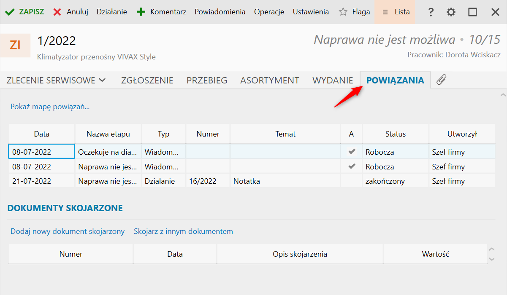The height and width of the screenshot is (295, 507).
Task: Expand the ZLECENIE SERWISOWE dropdown
Action: (102, 80)
